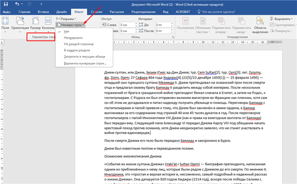The width and height of the screenshot is (297, 184).
Task: Open the Размер page size icon
Action: (36, 21)
